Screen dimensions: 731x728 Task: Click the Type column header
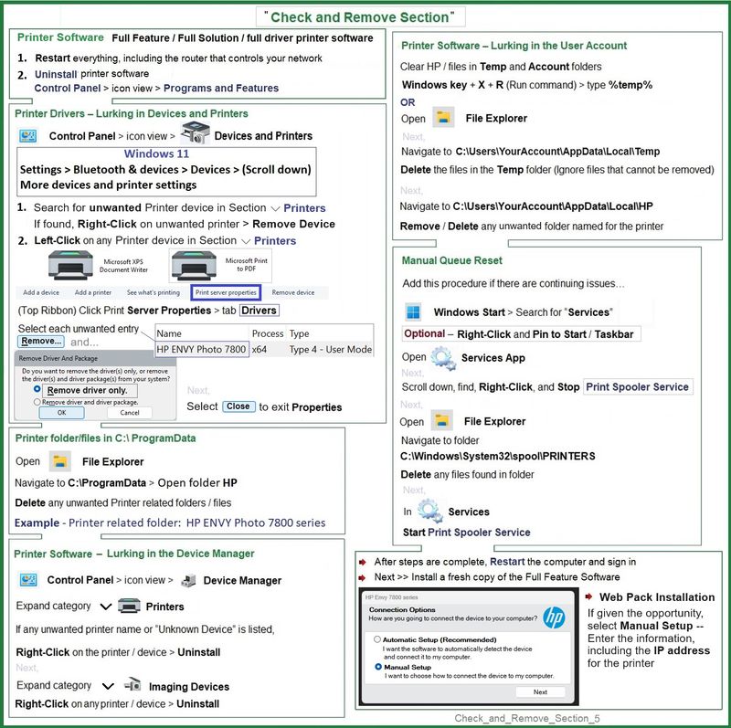pyautogui.click(x=300, y=333)
